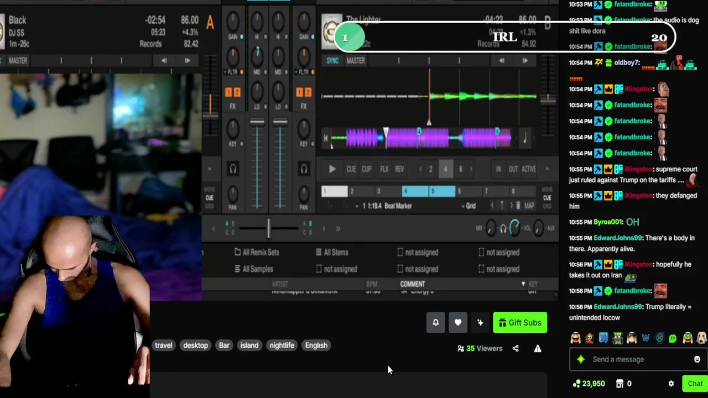This screenshot has height=398, width=708.
Task: Select hotcue 4 on Deck B
Action: (x=416, y=191)
